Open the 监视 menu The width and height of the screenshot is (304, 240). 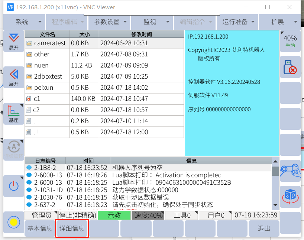pos(152,22)
